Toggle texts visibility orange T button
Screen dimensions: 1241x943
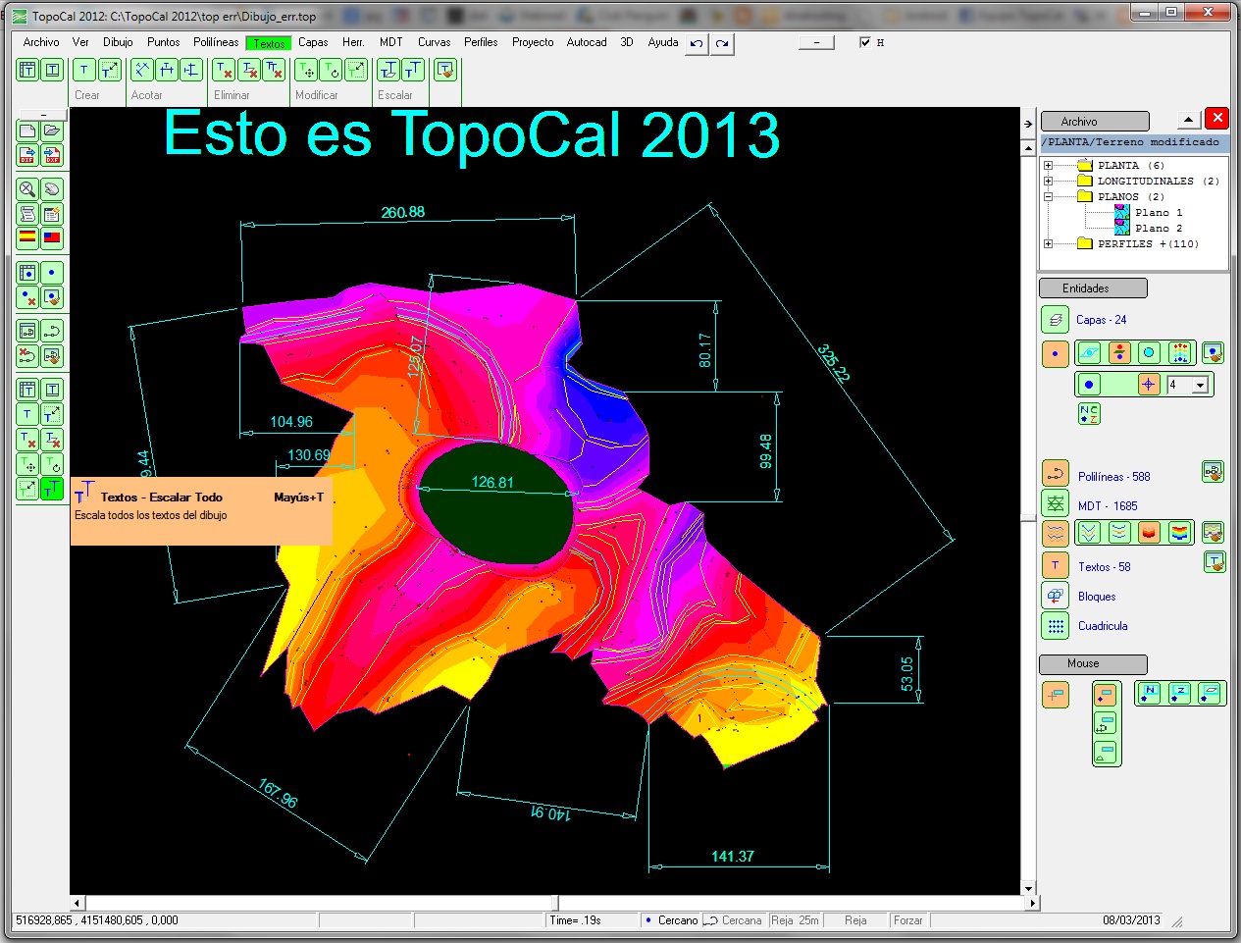(1055, 565)
